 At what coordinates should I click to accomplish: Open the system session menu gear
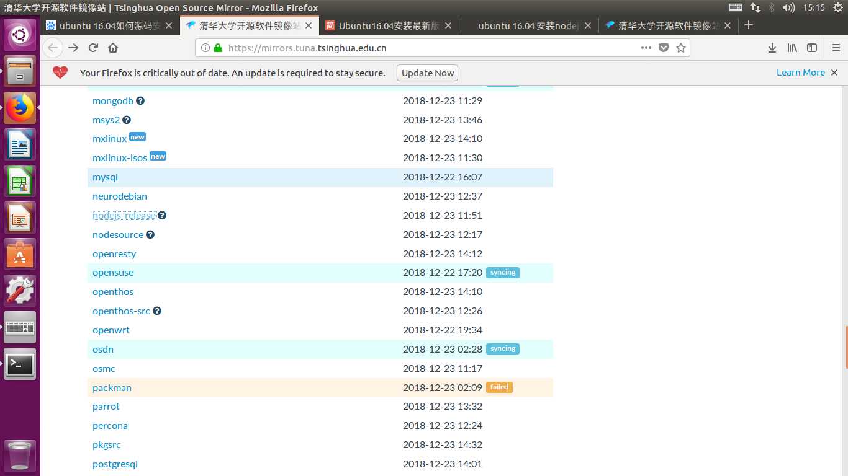coord(837,7)
